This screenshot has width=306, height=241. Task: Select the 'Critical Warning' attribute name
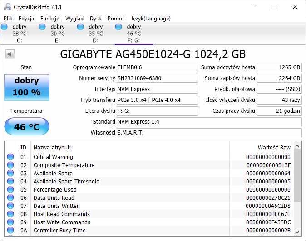(x=53, y=157)
